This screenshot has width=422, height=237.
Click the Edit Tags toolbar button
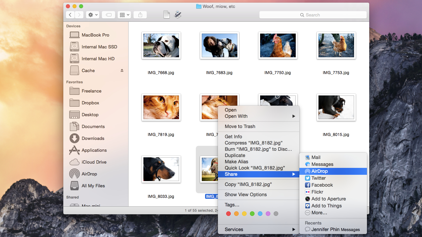point(108,15)
